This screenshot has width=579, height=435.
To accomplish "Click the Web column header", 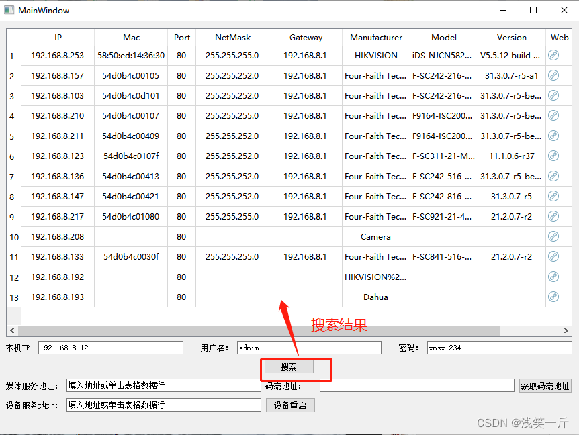I will pos(559,38).
